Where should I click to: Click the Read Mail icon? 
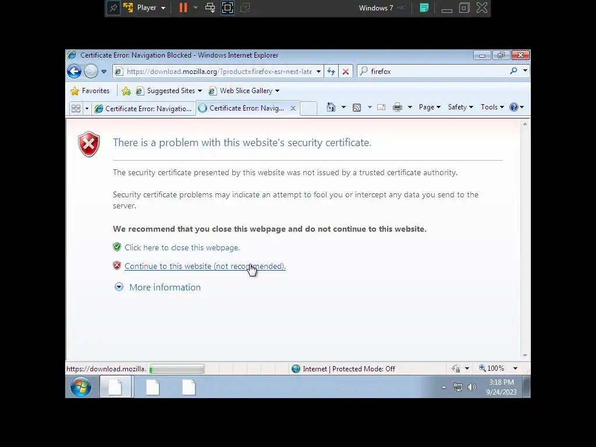(381, 107)
